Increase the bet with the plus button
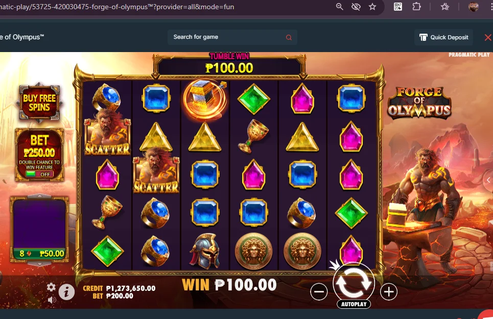The height and width of the screenshot is (319, 493). point(389,291)
